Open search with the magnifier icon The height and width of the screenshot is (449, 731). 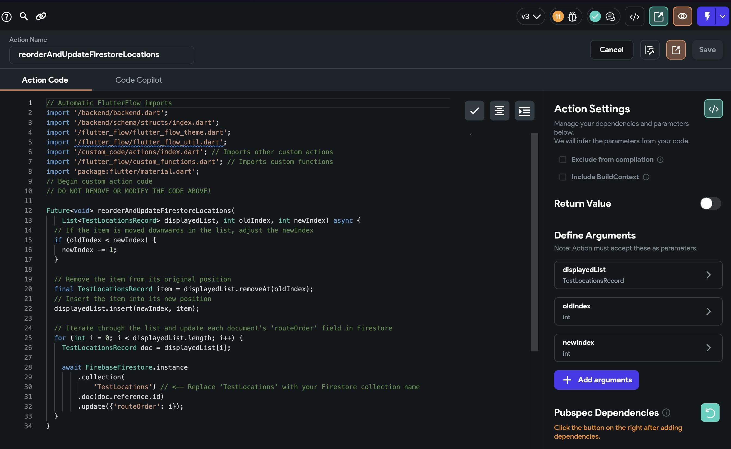[23, 16]
